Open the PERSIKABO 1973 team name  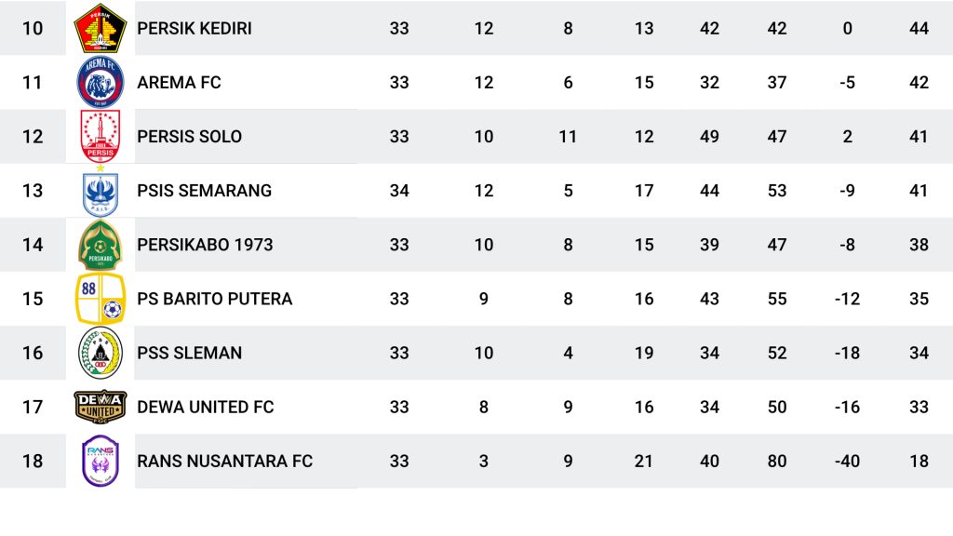point(205,245)
